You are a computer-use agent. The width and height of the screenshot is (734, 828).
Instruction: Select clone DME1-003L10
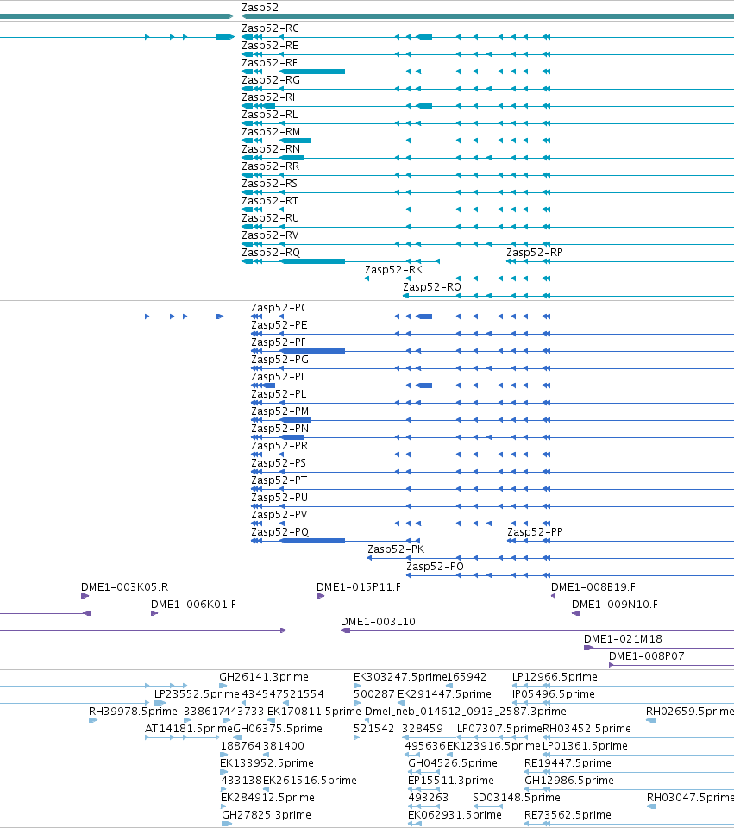point(378,622)
